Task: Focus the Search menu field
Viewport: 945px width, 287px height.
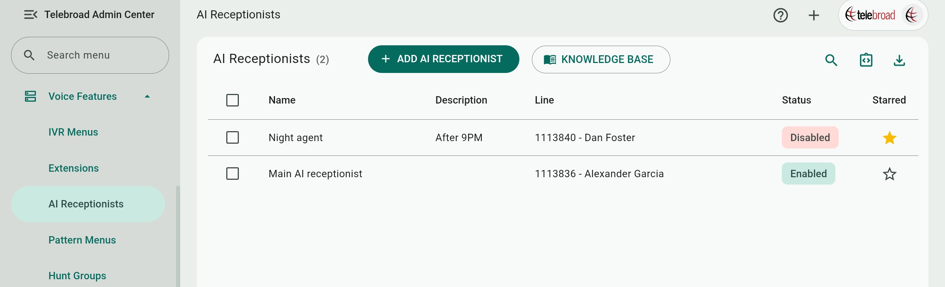Action: click(90, 55)
